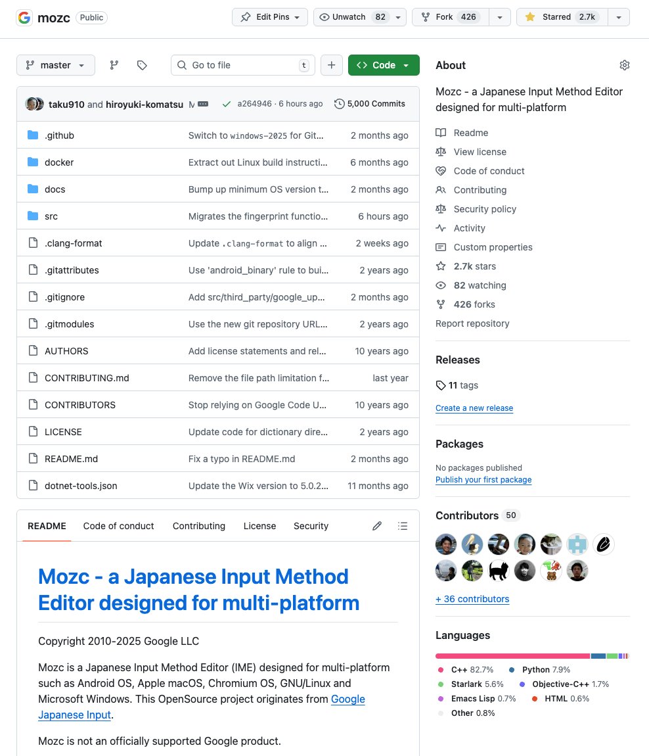Click the Google organization avatar logo
The width and height of the screenshot is (649, 756).
coord(24,17)
